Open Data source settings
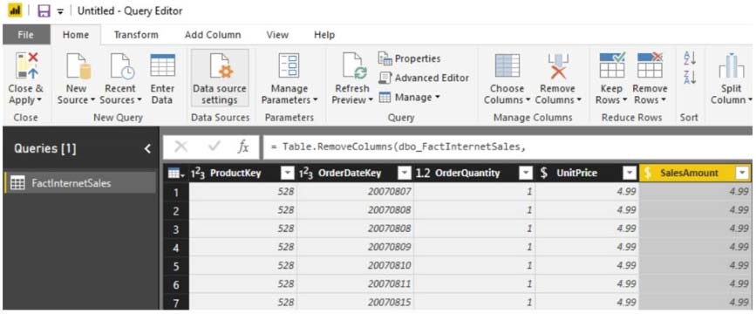The width and height of the screenshot is (756, 314). click(x=220, y=78)
